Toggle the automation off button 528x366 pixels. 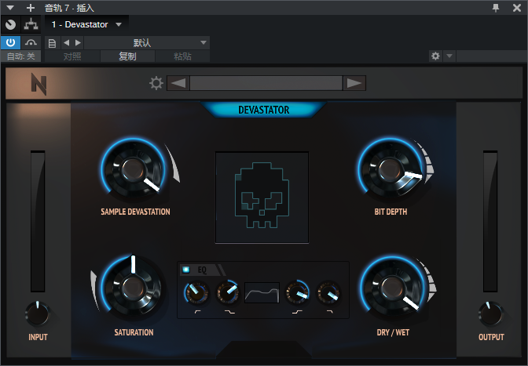tap(20, 56)
